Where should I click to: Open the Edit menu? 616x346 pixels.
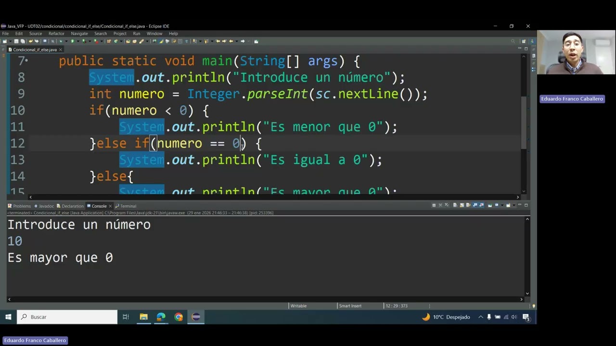(19, 34)
